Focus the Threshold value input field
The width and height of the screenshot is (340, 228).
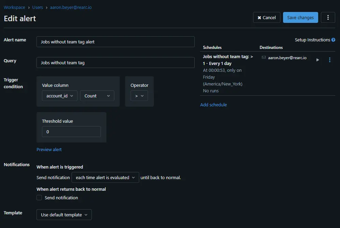click(x=71, y=132)
